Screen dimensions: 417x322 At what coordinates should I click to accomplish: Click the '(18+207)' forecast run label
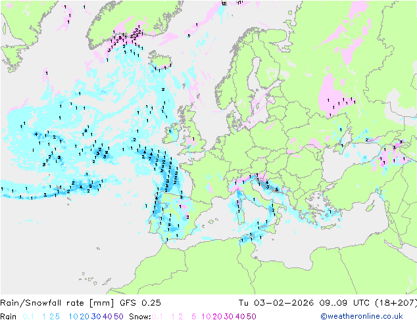point(396,303)
